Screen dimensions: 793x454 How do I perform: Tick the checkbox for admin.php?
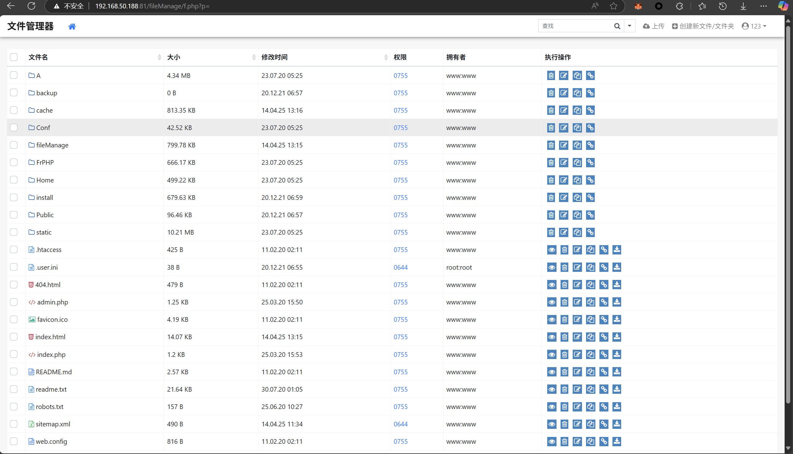pos(14,302)
